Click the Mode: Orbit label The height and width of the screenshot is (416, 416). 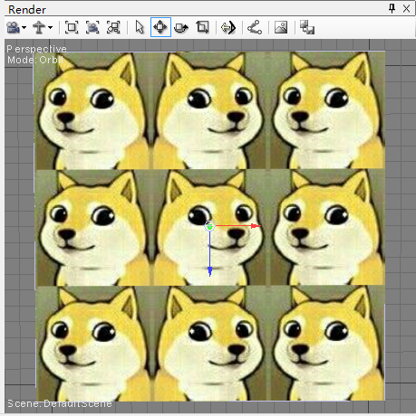tap(35, 60)
